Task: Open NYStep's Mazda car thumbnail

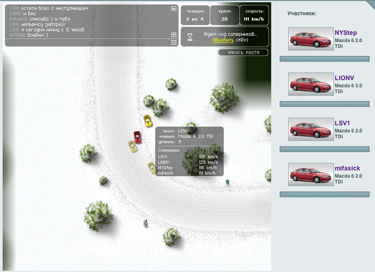Action: (309, 39)
